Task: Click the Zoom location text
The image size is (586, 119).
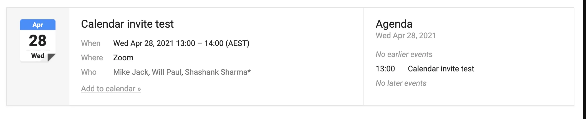Action: point(123,58)
